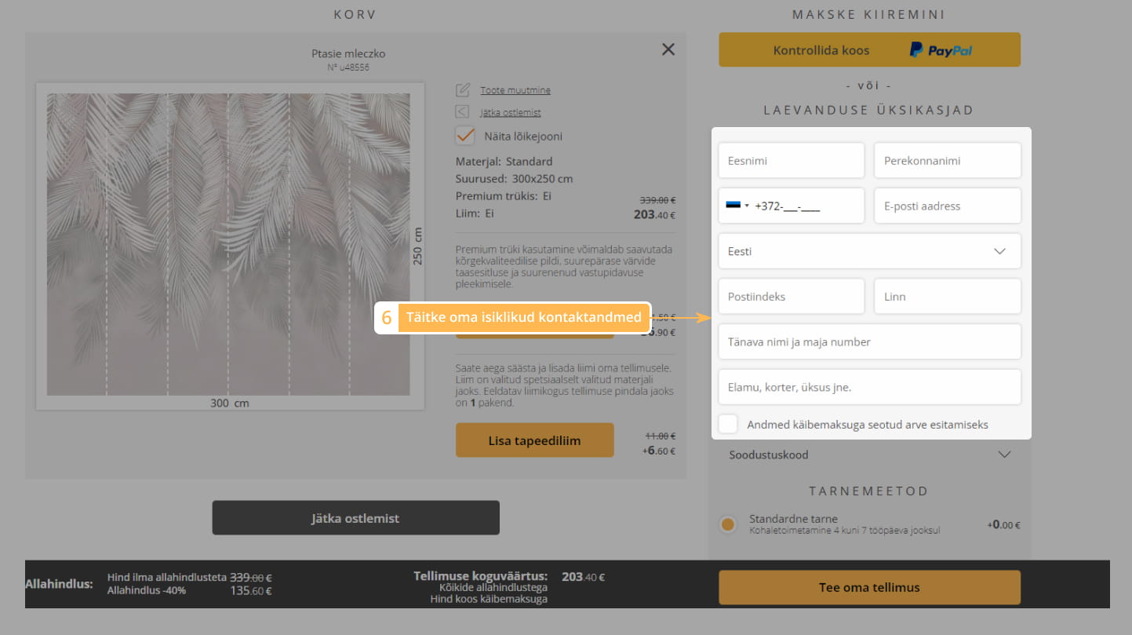Viewport: 1132px width, 635px height.
Task: Expand the Soodustuskood section
Action: 1003,454
